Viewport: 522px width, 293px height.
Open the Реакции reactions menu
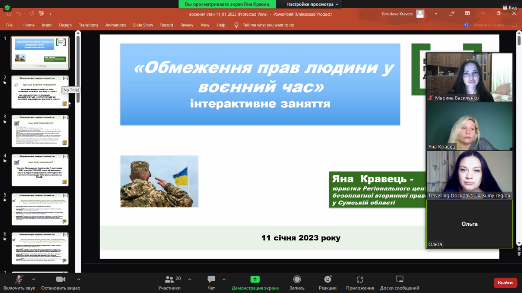click(x=328, y=283)
